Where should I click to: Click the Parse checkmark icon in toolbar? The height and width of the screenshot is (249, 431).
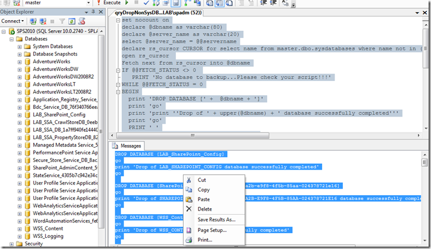point(146,3)
